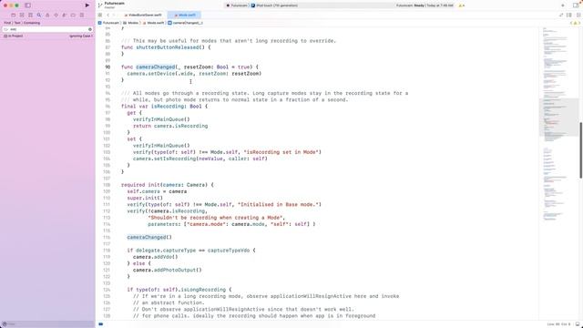Toggle debug area icon at bottom right
This screenshot has width=583, height=328.
pyautogui.click(x=578, y=324)
